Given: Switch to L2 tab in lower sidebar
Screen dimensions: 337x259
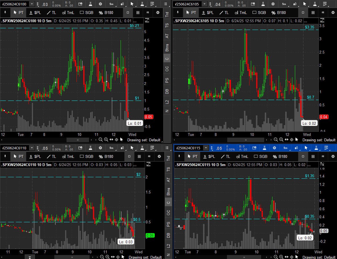Looking at the screenshot, I should (x=168, y=245).
